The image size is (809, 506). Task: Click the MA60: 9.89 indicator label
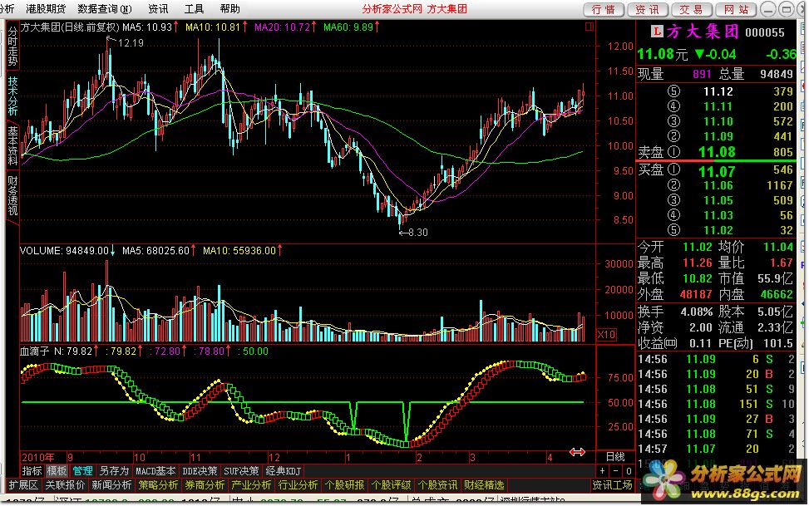pos(351,27)
